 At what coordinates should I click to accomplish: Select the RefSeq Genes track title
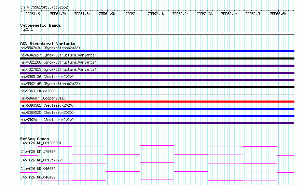tap(34, 139)
